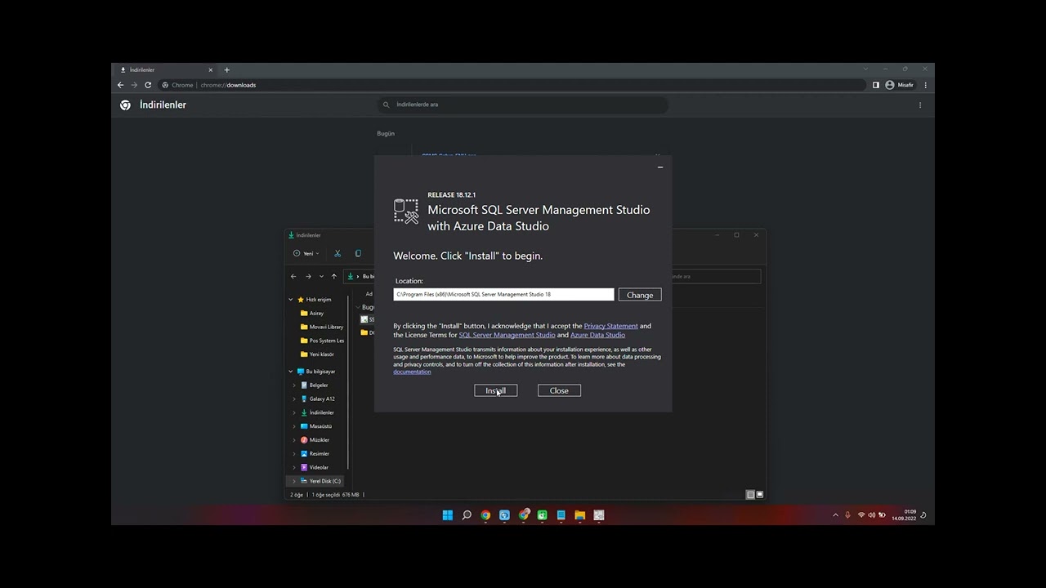Go back in File Explorer
Image resolution: width=1046 pixels, height=588 pixels.
pyautogui.click(x=293, y=276)
